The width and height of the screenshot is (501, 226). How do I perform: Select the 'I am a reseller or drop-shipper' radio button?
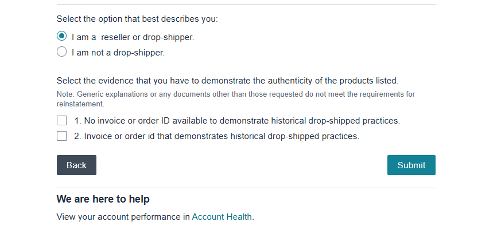(x=61, y=36)
